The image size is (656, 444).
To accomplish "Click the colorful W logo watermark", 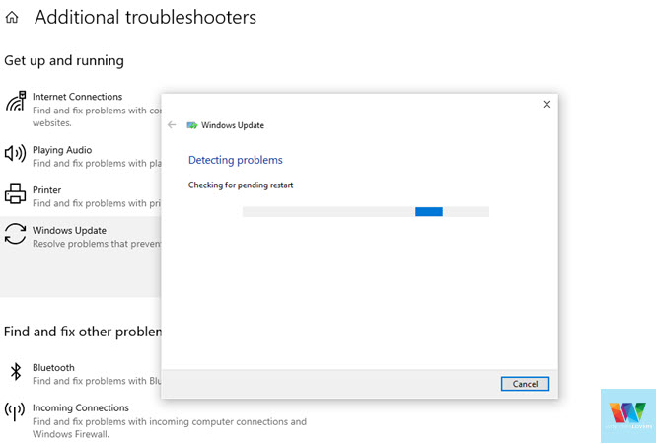I will (628, 415).
